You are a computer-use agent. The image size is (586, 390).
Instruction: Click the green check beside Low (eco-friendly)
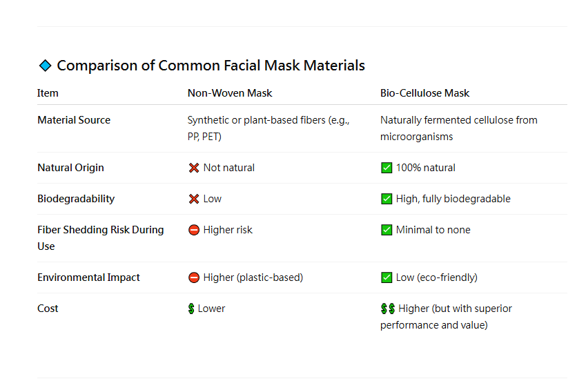[387, 277]
